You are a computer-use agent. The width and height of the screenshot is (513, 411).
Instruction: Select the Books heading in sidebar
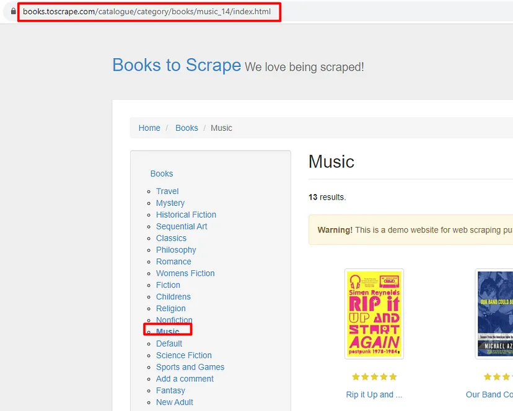click(x=162, y=174)
